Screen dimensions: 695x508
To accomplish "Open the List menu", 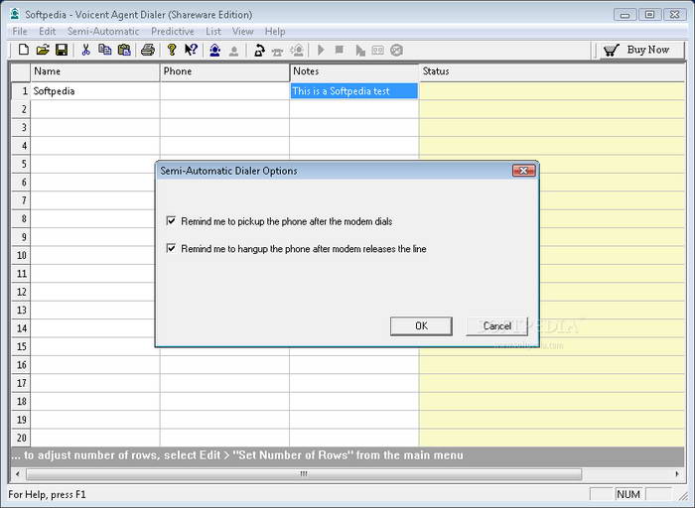I will coord(213,32).
